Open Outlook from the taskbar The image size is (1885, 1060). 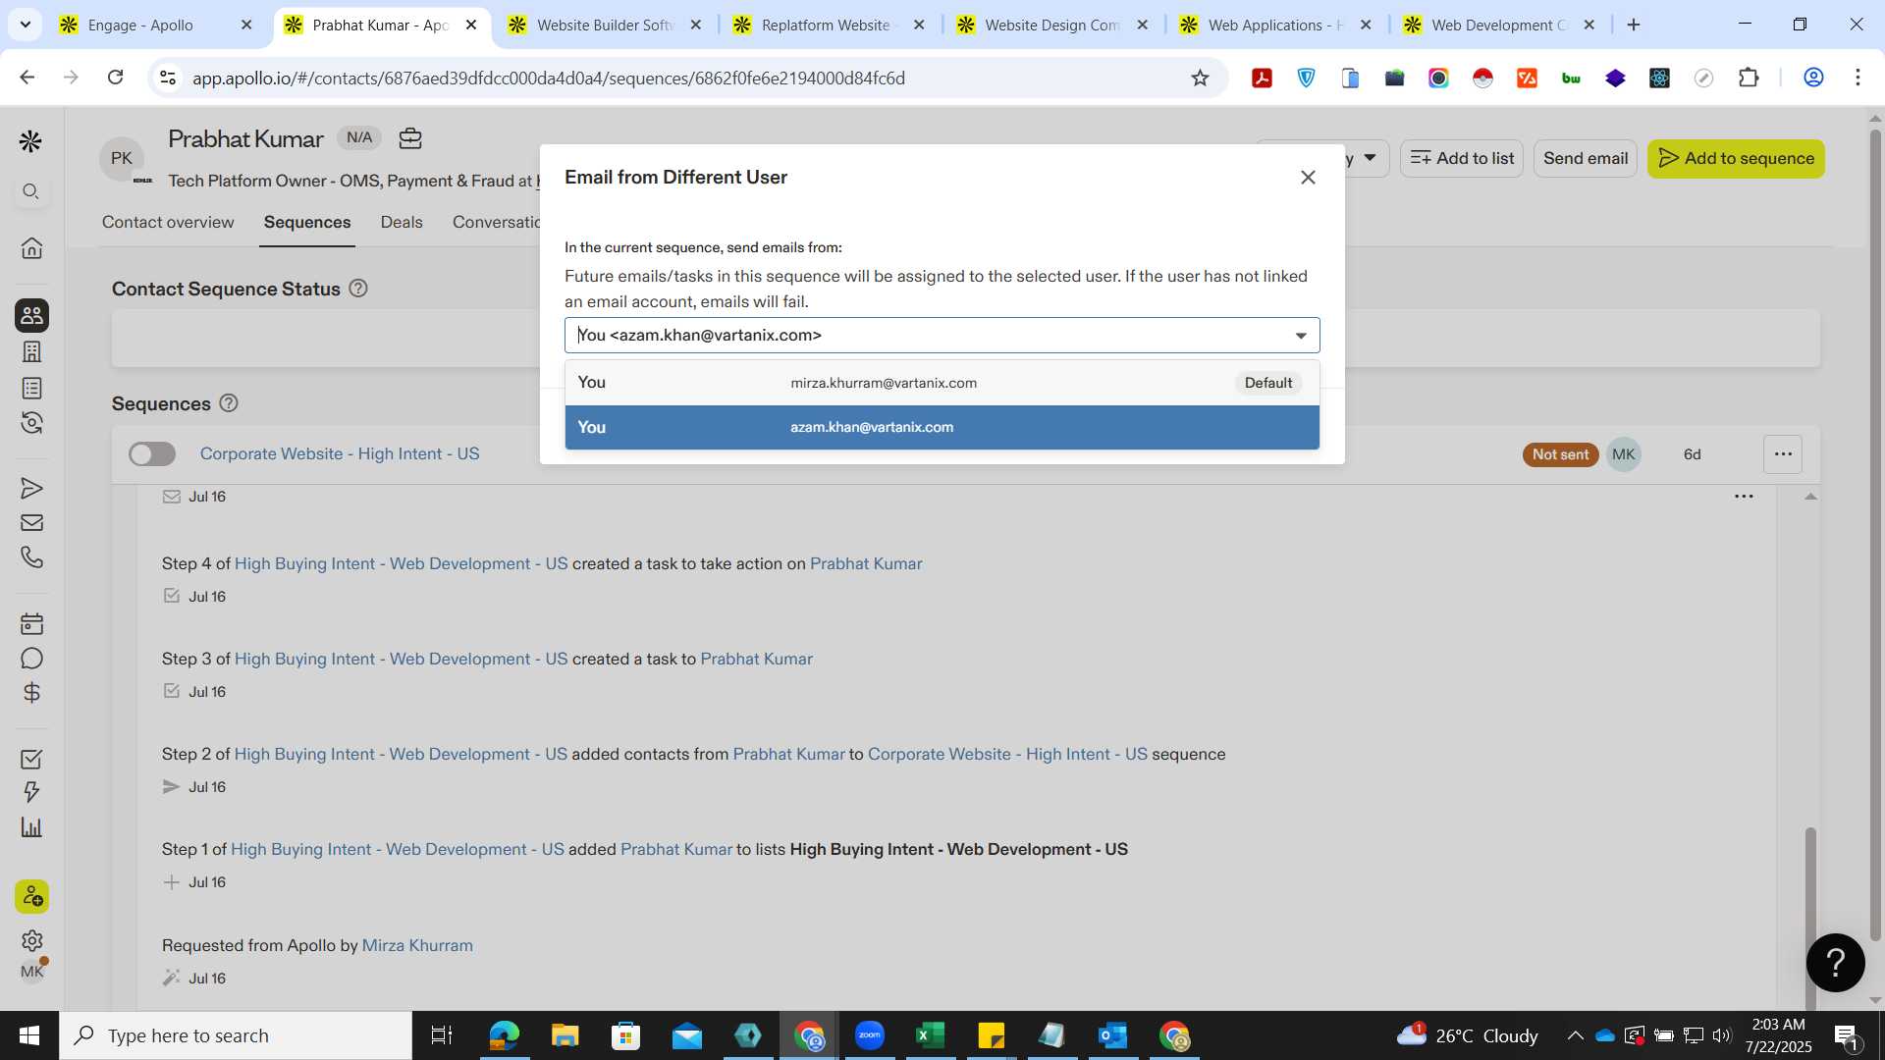click(1112, 1035)
